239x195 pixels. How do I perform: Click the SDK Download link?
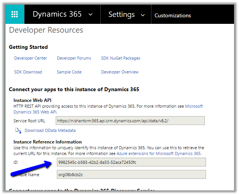pyautogui.click(x=28, y=72)
